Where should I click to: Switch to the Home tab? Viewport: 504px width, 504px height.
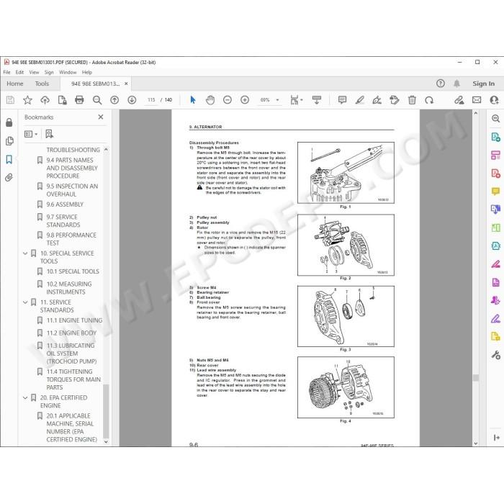pyautogui.click(x=15, y=84)
